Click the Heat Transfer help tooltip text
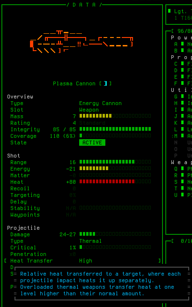 [100, 284]
